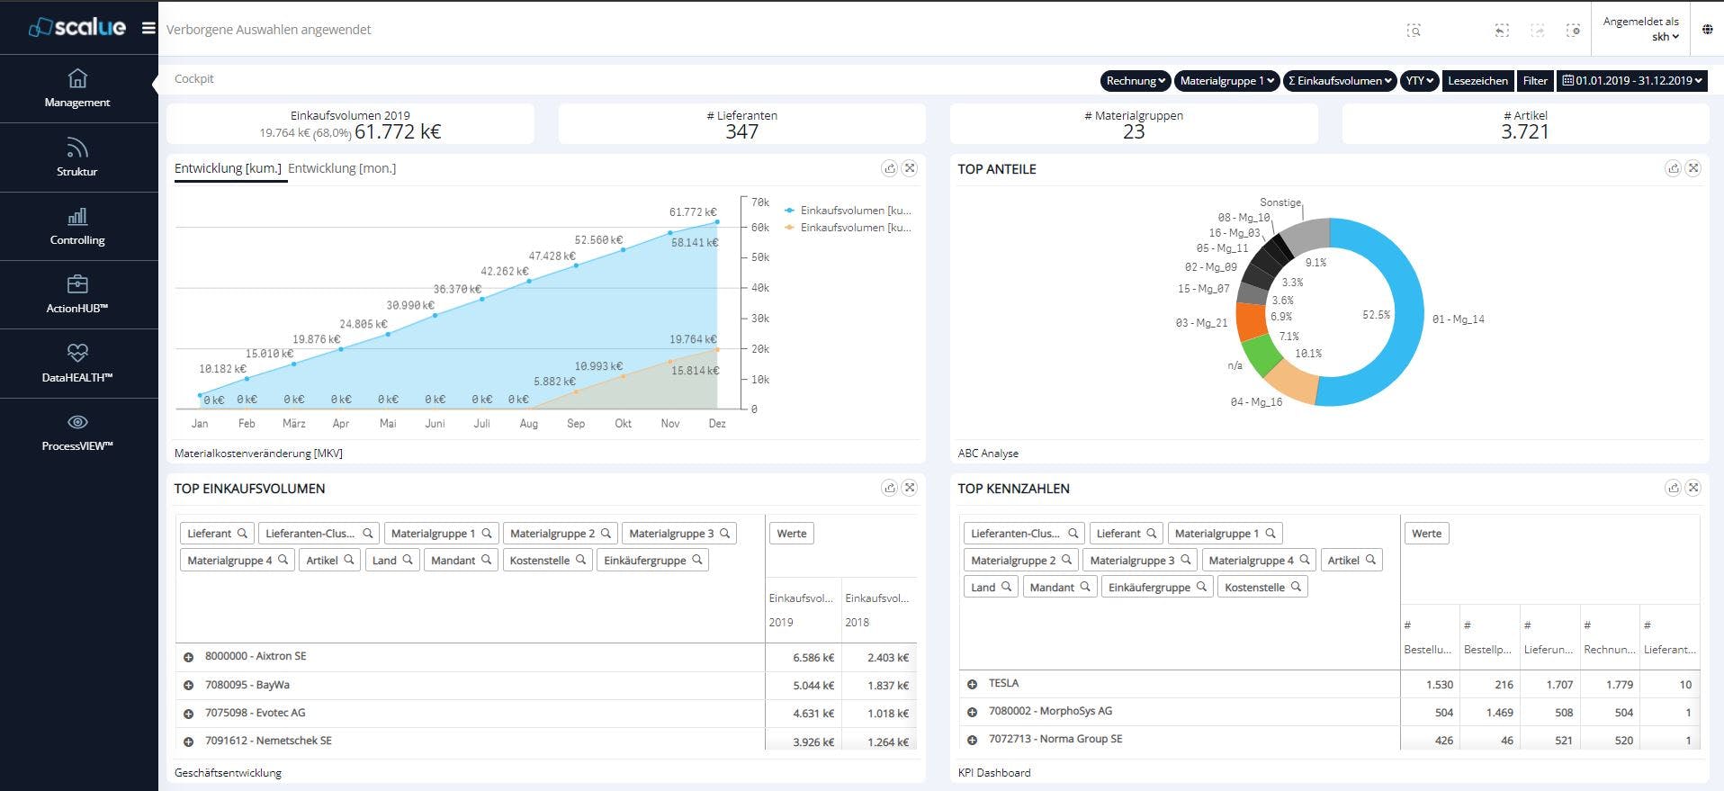This screenshot has height=791, width=1724.
Task: Click the globe language icon
Action: pyautogui.click(x=1707, y=29)
